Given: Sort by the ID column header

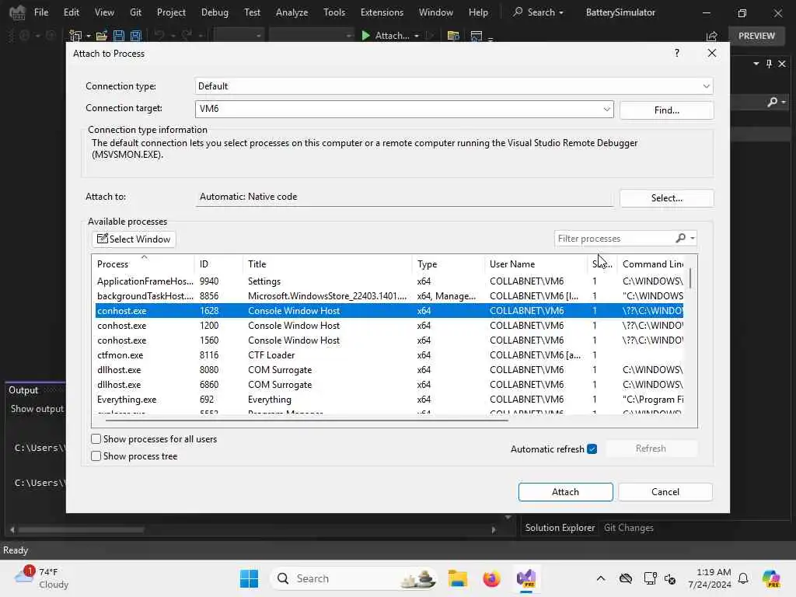Looking at the screenshot, I should point(218,264).
